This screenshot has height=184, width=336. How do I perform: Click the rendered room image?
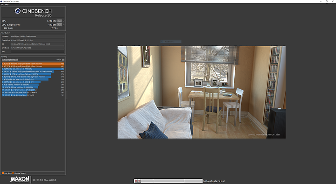(202, 92)
